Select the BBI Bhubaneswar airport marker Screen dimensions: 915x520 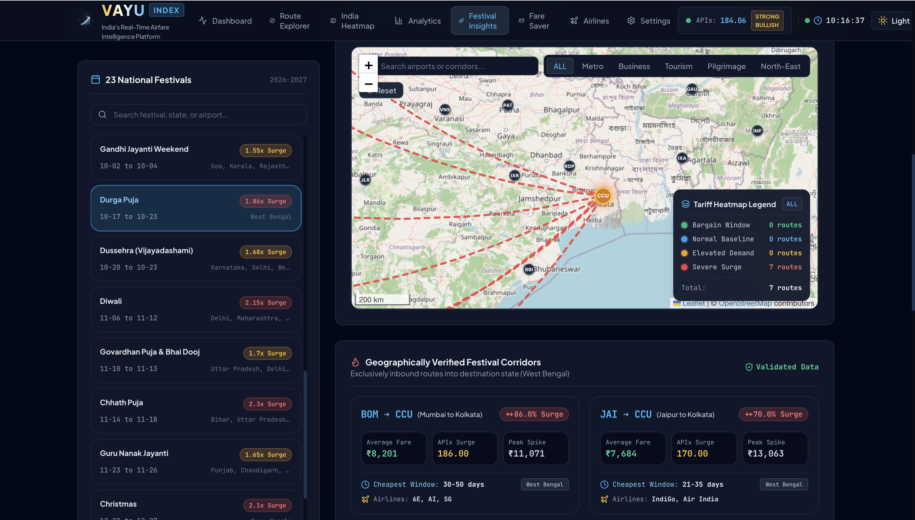point(529,269)
